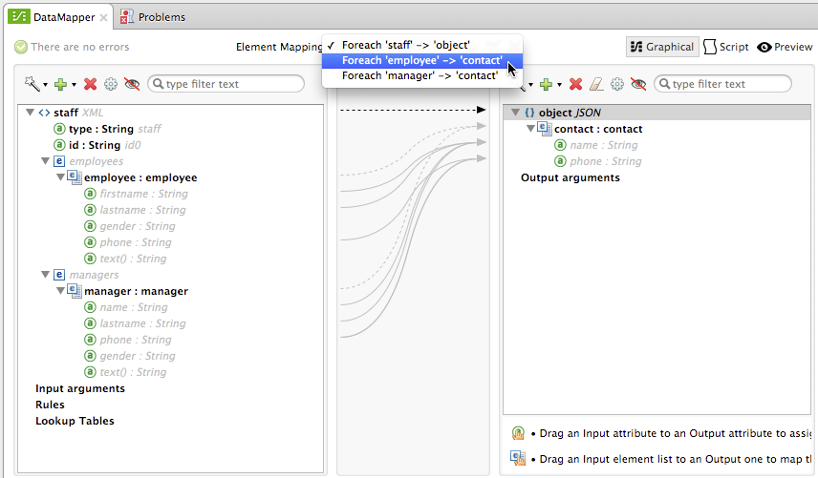
Task: Select Foreach 'employee' -> 'contact' mapping
Action: tap(420, 60)
